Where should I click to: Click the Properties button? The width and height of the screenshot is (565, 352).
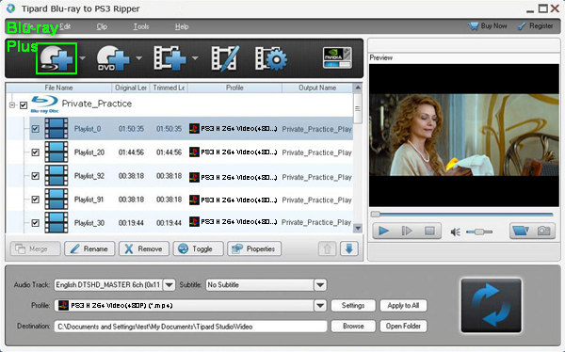pos(254,249)
